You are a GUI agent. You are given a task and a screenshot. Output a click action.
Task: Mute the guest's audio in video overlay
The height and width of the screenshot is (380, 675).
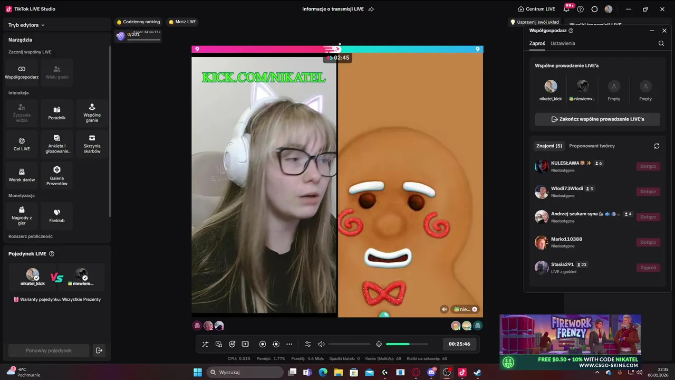(x=445, y=309)
